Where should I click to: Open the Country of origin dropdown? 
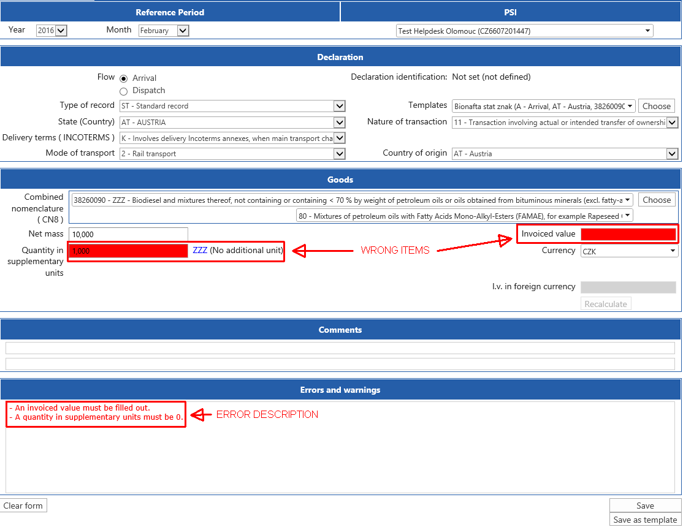click(x=565, y=154)
